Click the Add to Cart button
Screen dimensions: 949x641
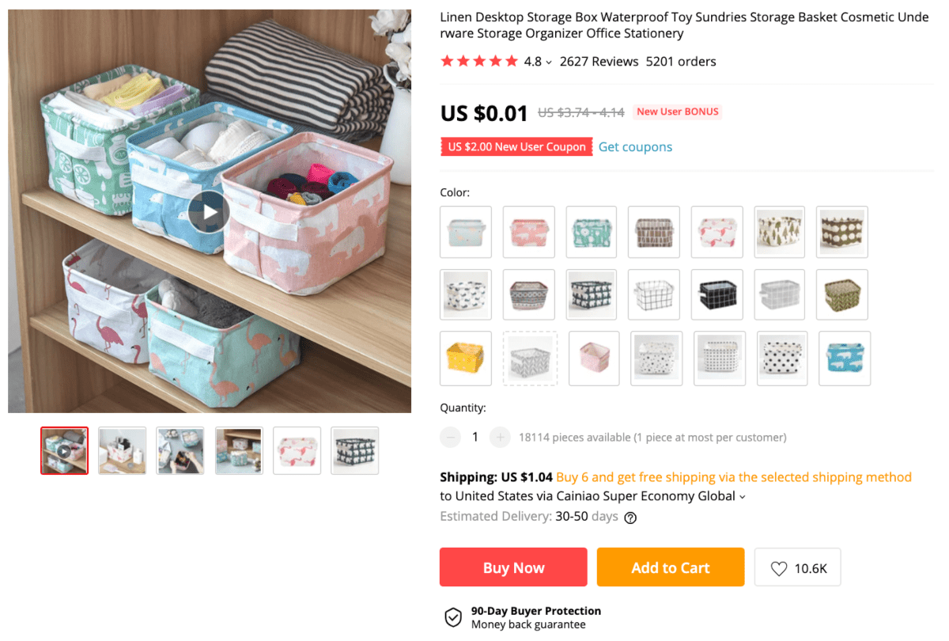(671, 567)
